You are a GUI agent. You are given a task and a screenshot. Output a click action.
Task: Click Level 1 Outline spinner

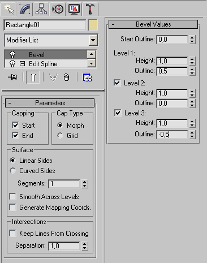pyautogui.click(x=192, y=71)
